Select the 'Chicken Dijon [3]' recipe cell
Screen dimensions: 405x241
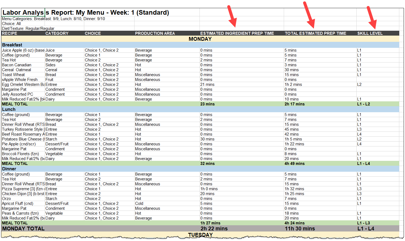tap(23, 194)
